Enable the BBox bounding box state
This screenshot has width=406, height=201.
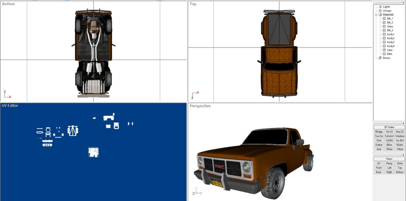(x=389, y=145)
